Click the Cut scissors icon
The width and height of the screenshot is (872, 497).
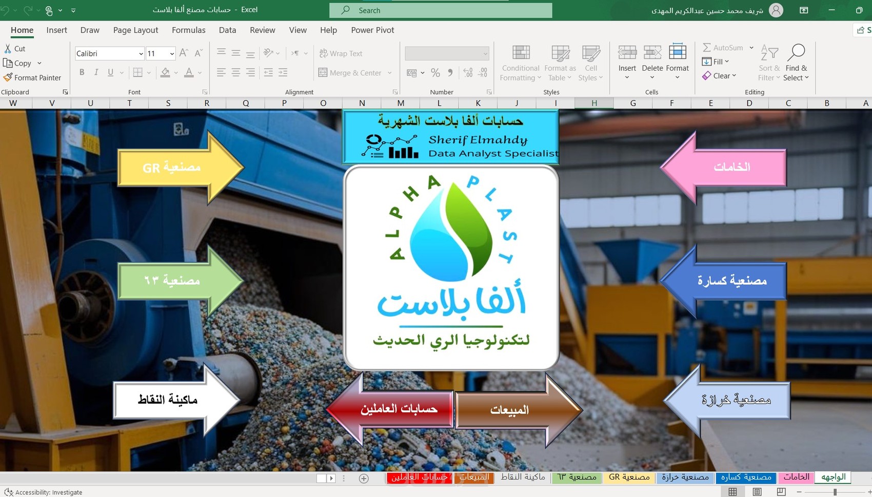click(x=8, y=49)
